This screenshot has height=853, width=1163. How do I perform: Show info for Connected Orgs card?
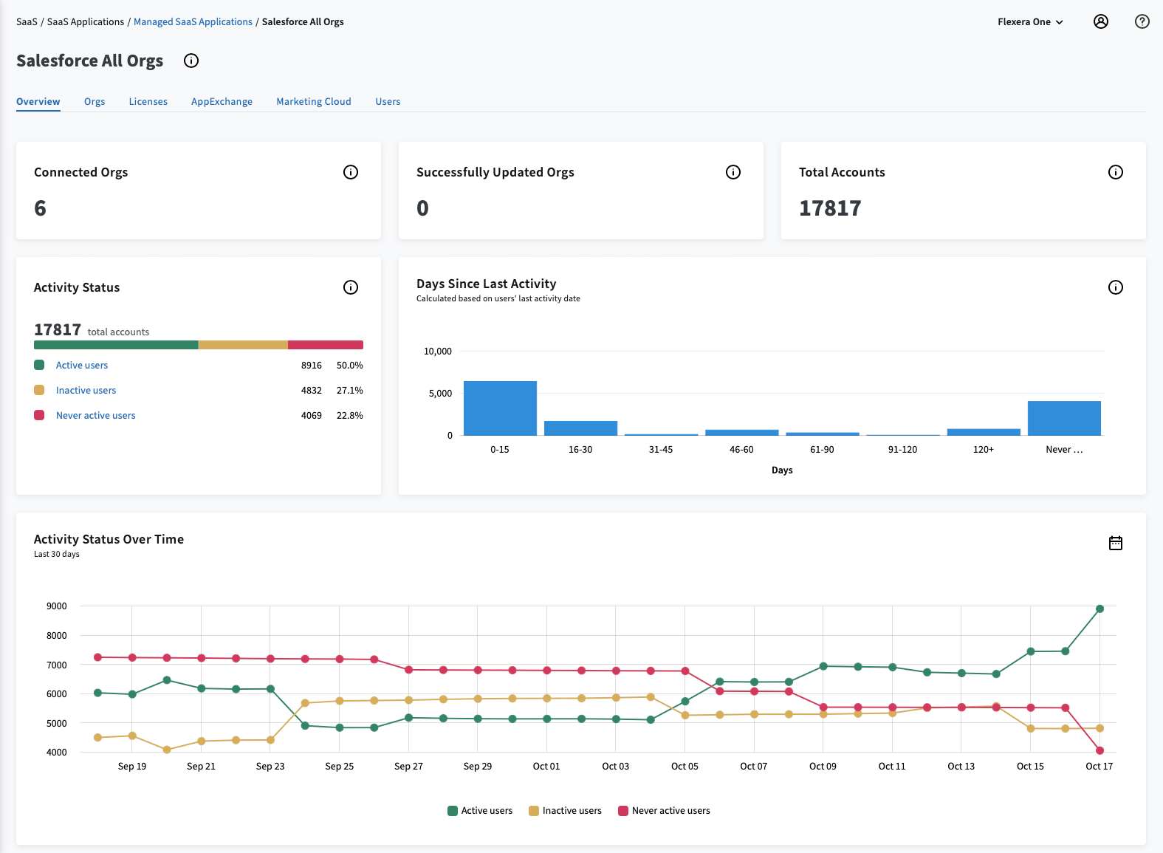pos(351,172)
